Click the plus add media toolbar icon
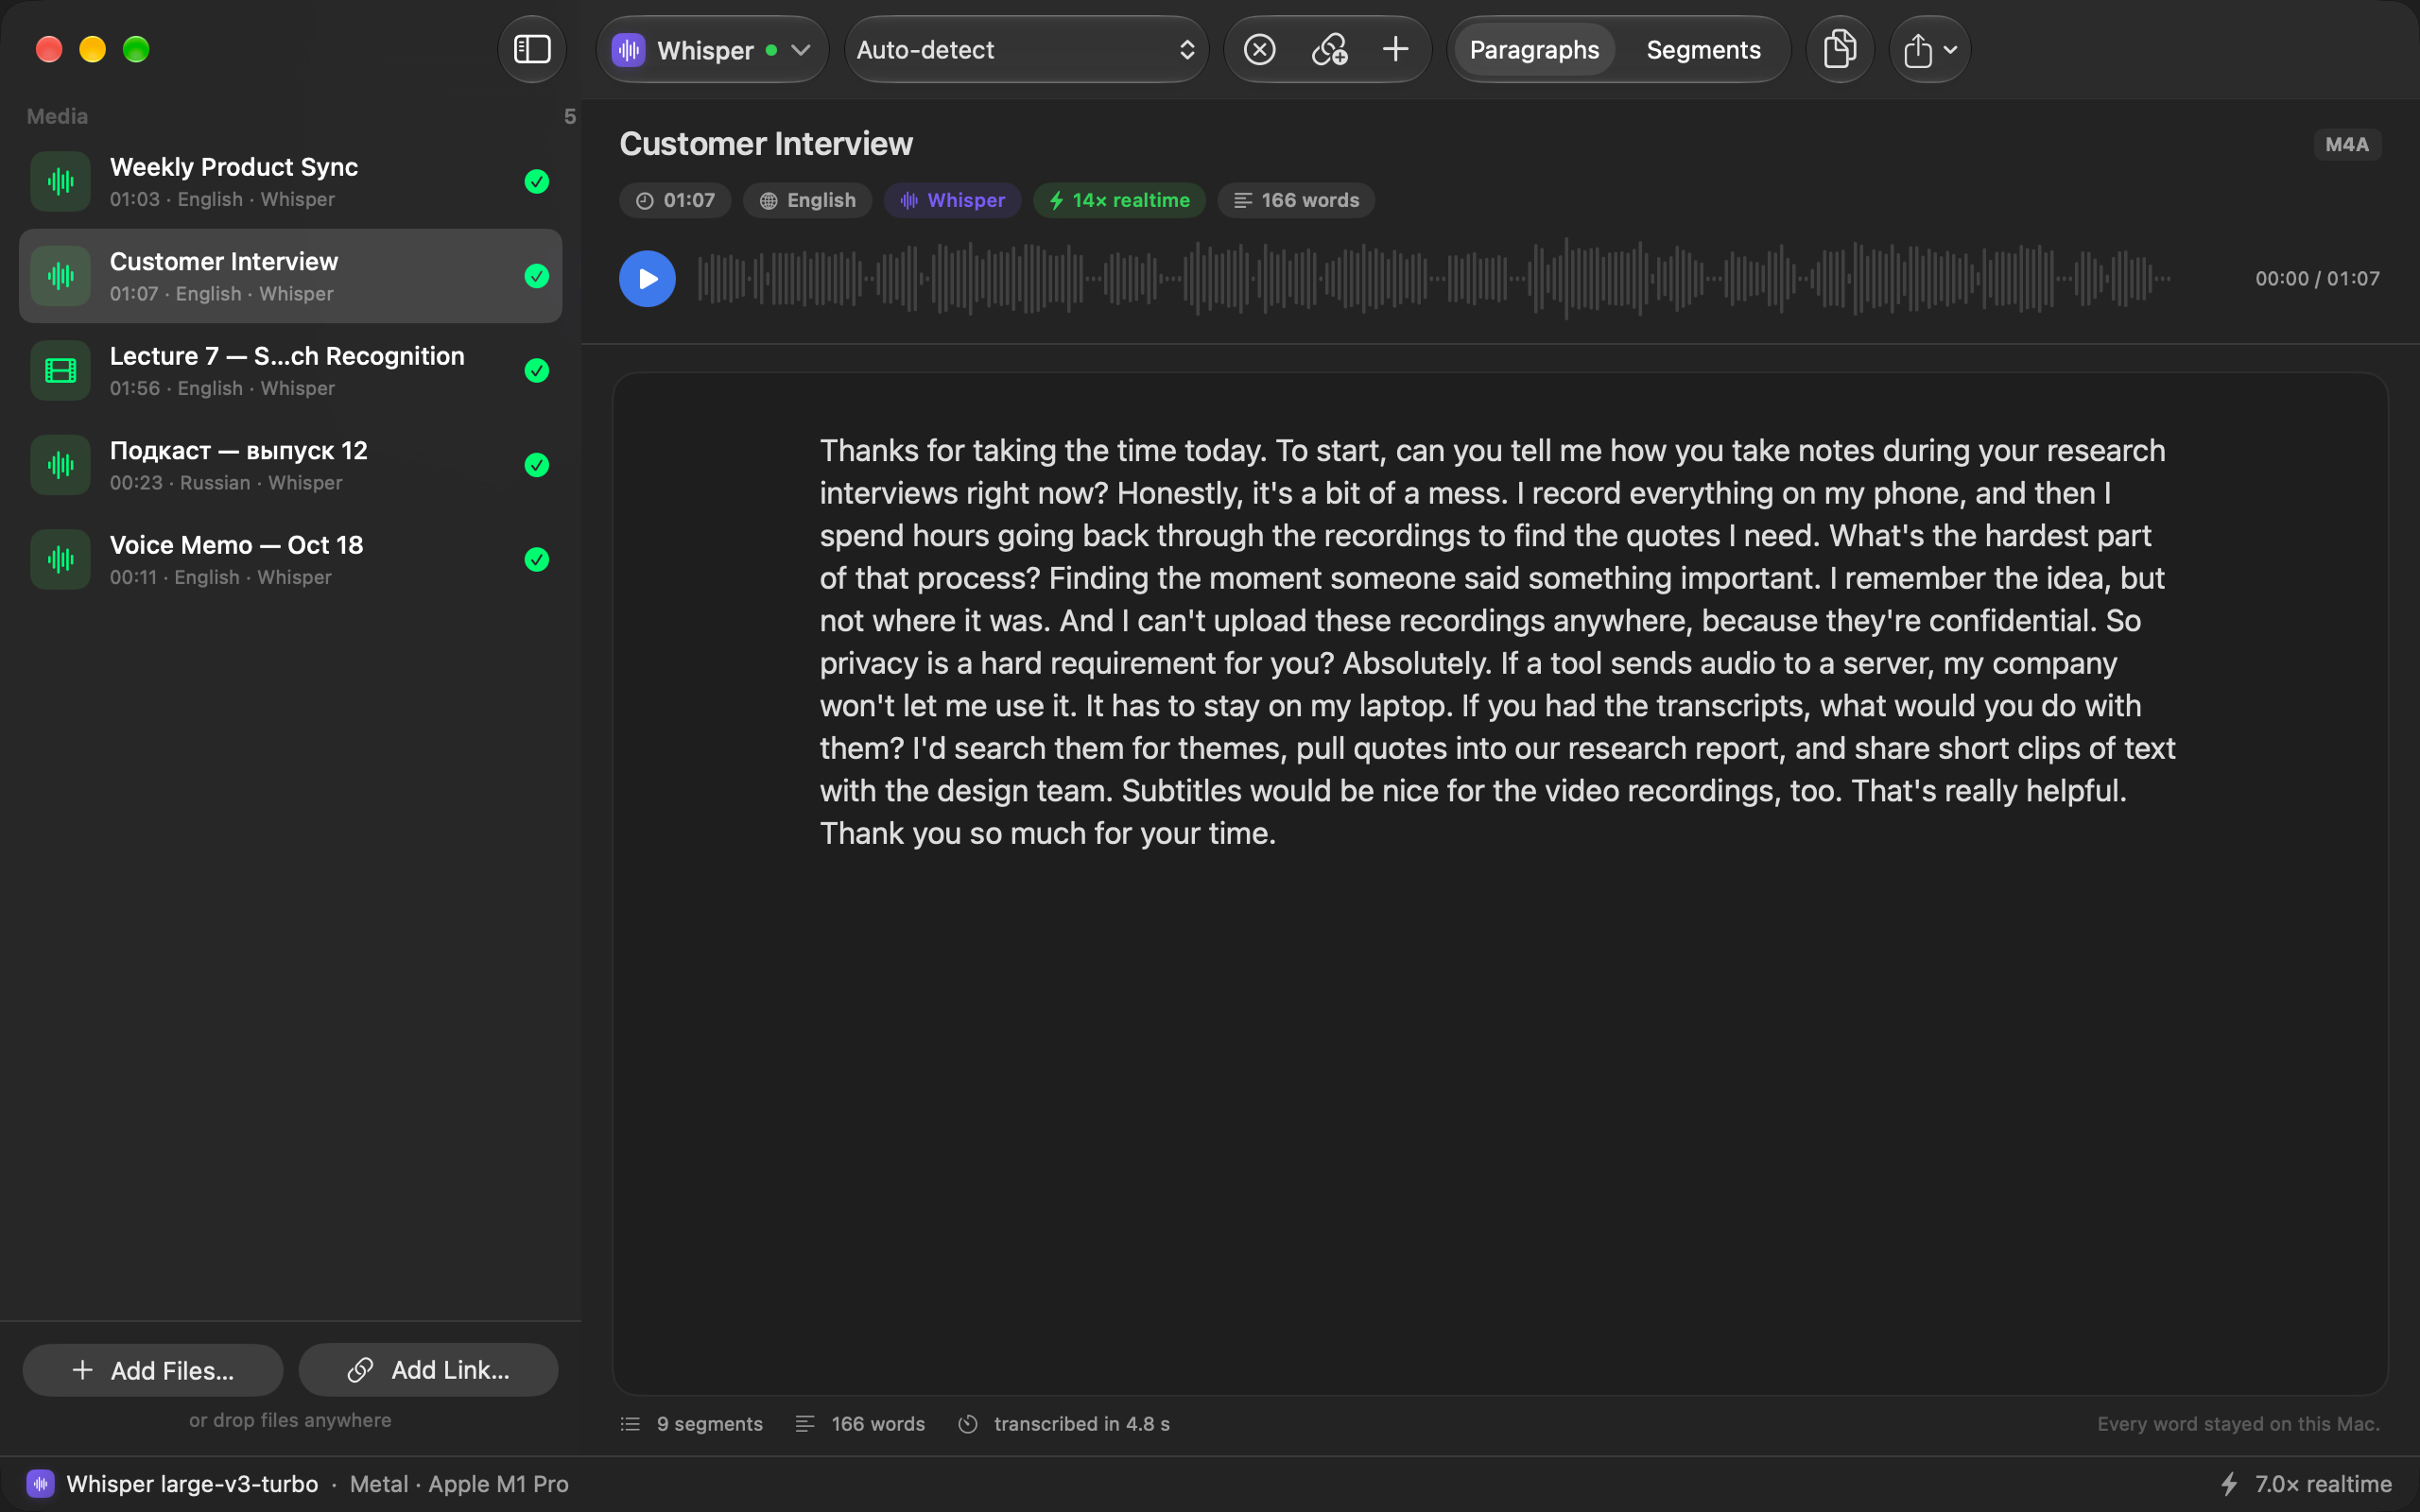This screenshot has height=1512, width=2420. pyautogui.click(x=1395, y=49)
